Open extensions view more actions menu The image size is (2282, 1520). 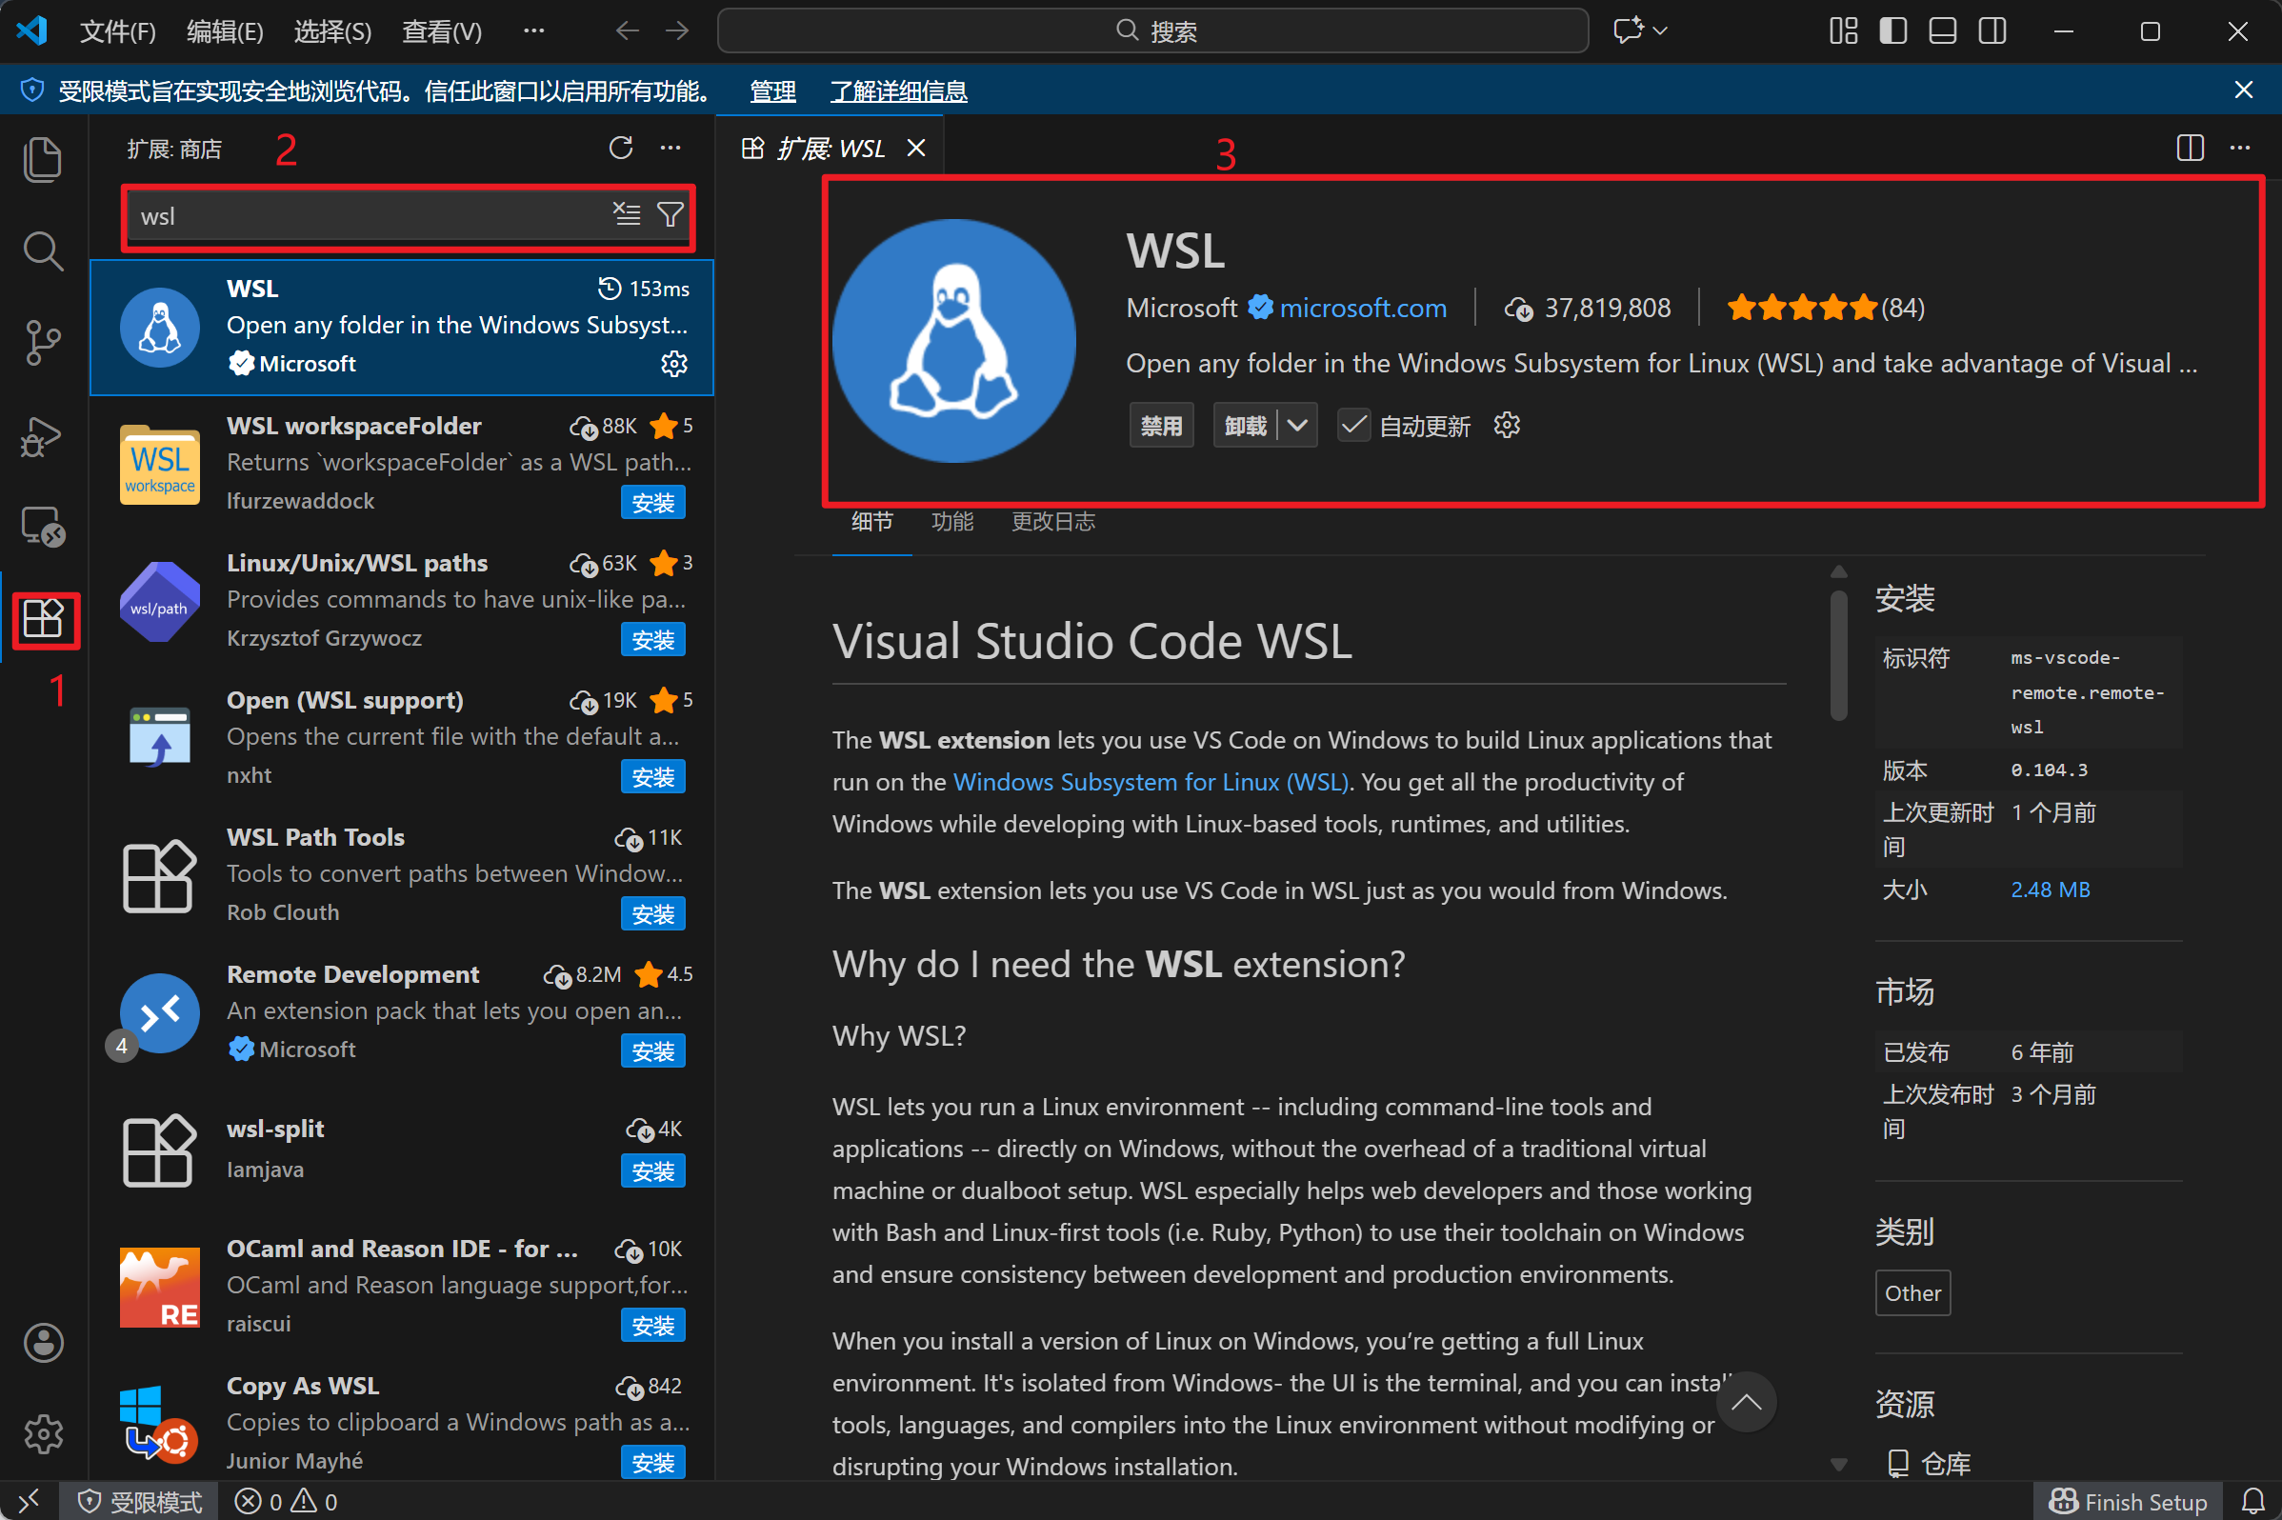pos(670,149)
